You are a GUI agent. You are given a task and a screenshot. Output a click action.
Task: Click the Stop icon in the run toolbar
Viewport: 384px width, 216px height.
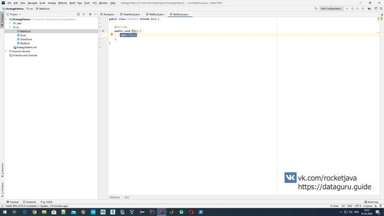[363, 8]
